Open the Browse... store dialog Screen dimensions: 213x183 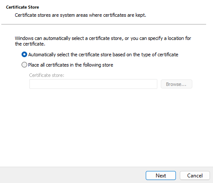[176, 84]
